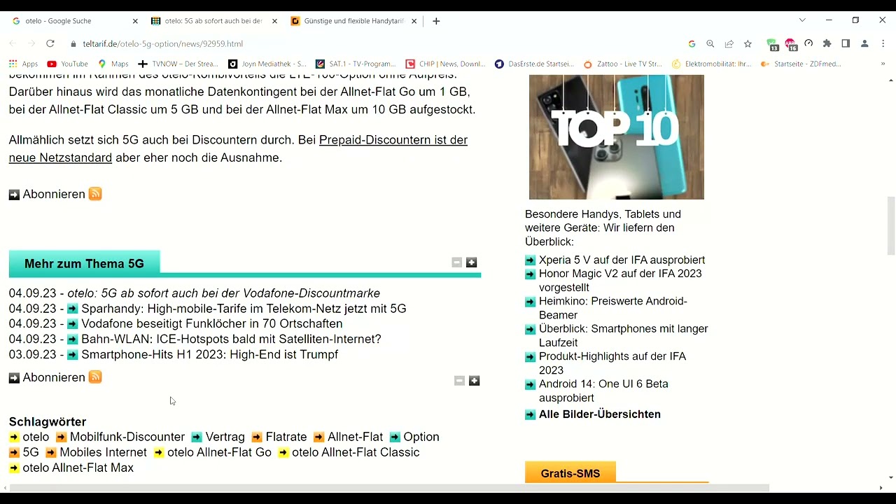Close the otelo - Google Suche tab
Image resolution: width=896 pixels, height=504 pixels.
coord(135,21)
